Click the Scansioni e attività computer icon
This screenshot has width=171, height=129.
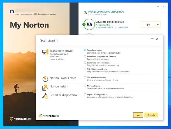(45, 52)
